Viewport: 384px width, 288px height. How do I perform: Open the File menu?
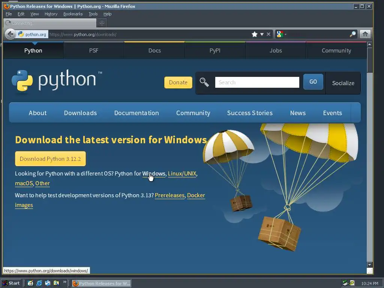(x=9, y=14)
